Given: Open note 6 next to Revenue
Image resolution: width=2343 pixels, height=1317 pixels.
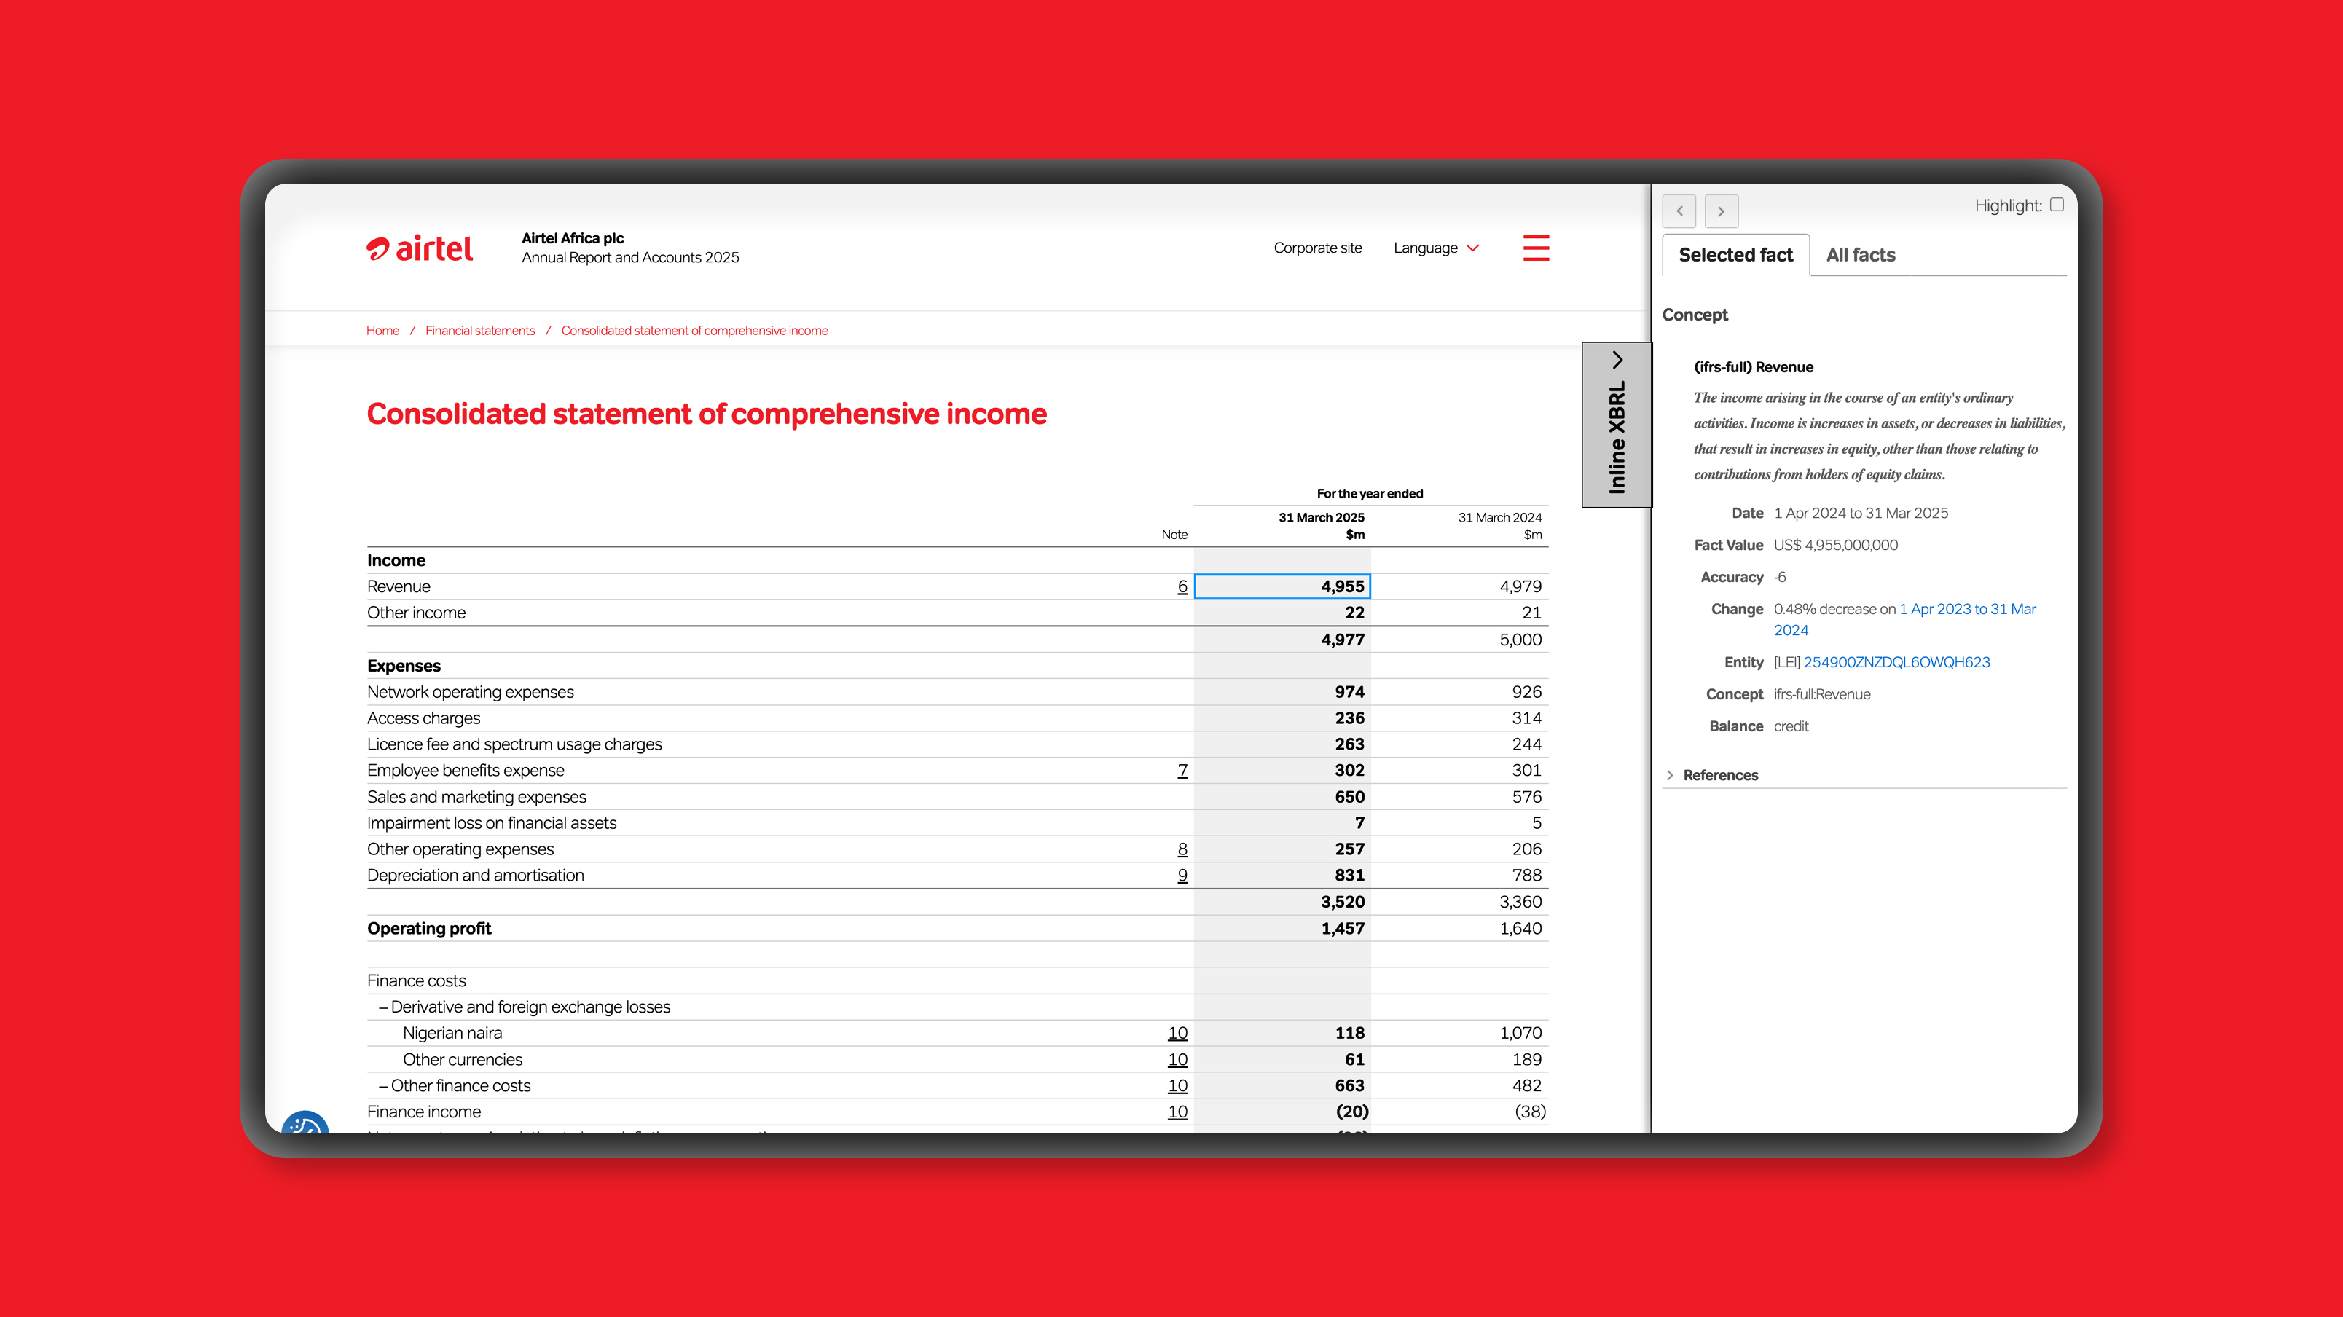Looking at the screenshot, I should (1182, 586).
